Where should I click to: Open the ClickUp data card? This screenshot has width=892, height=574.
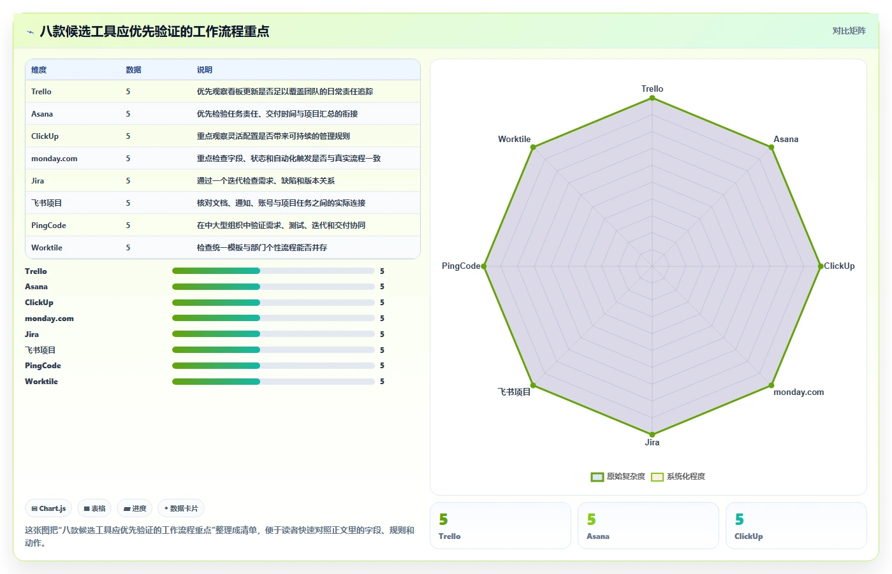coord(796,526)
